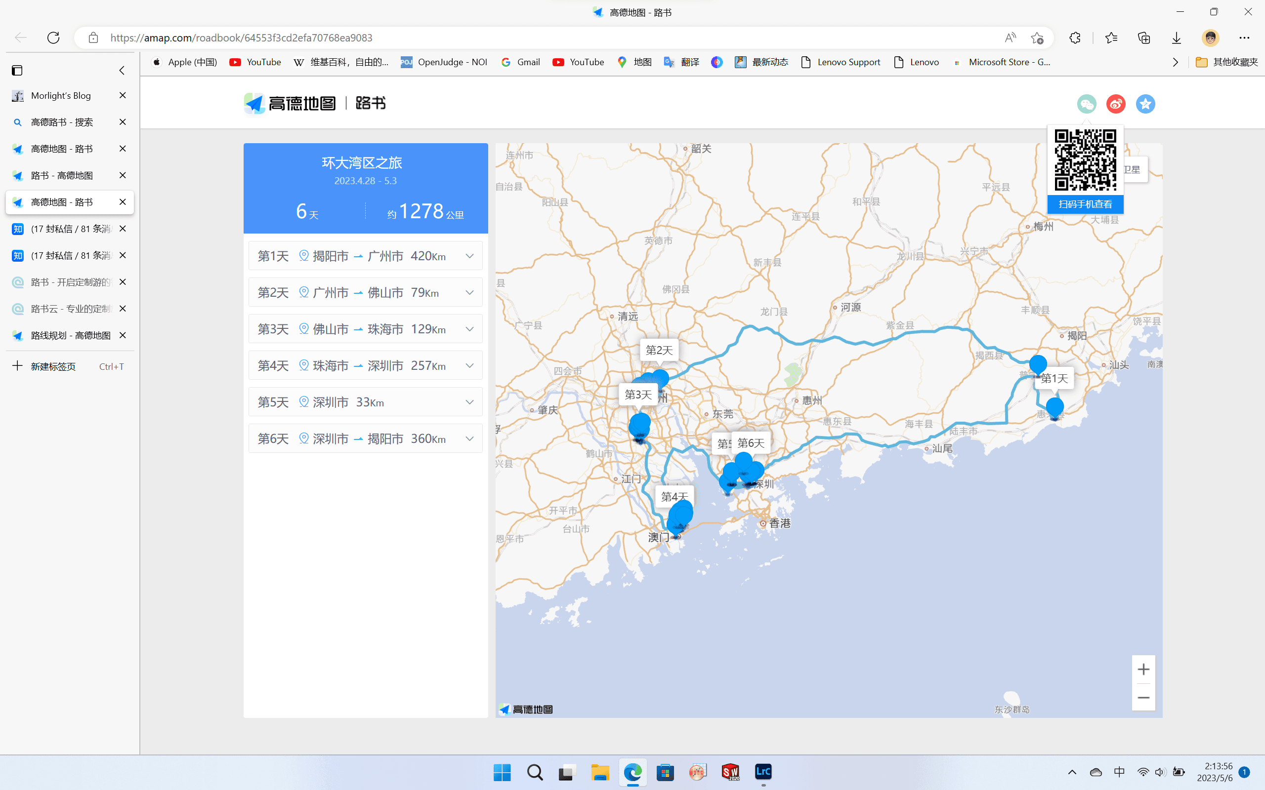This screenshot has width=1265, height=790.
Task: Open Gmail bookmark
Action: point(521,62)
